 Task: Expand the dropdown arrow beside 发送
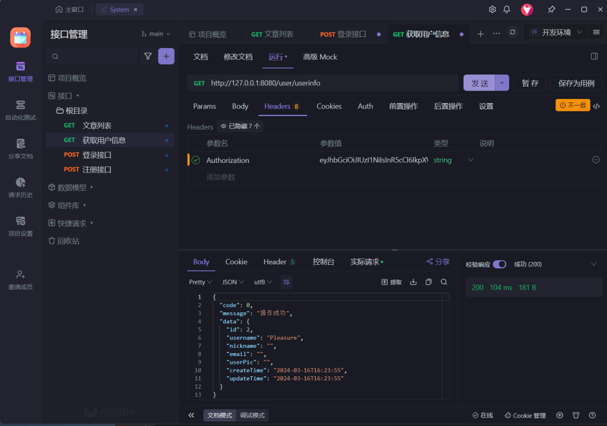pyautogui.click(x=502, y=83)
